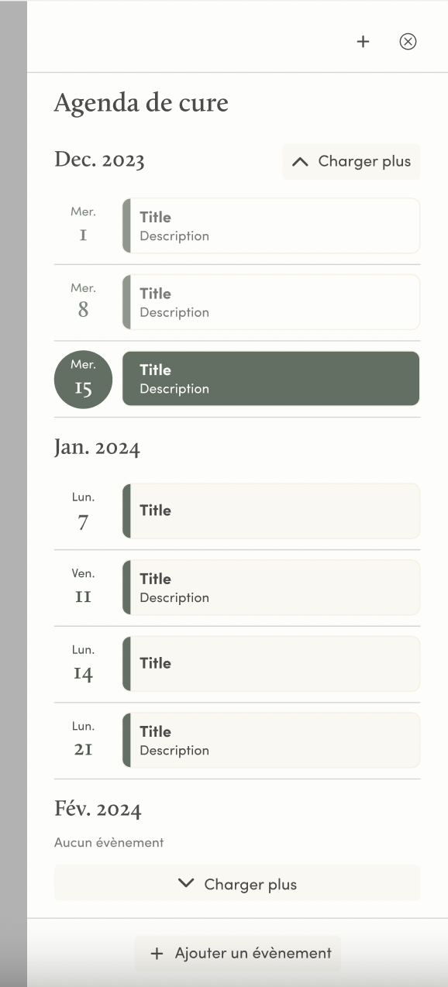The height and width of the screenshot is (987, 448).
Task: Open the Lun. 21 event card
Action: [x=271, y=740]
